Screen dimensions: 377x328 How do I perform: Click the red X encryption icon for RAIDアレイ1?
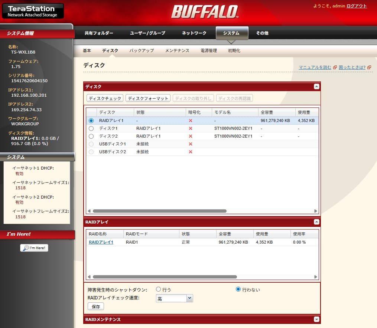pos(191,120)
